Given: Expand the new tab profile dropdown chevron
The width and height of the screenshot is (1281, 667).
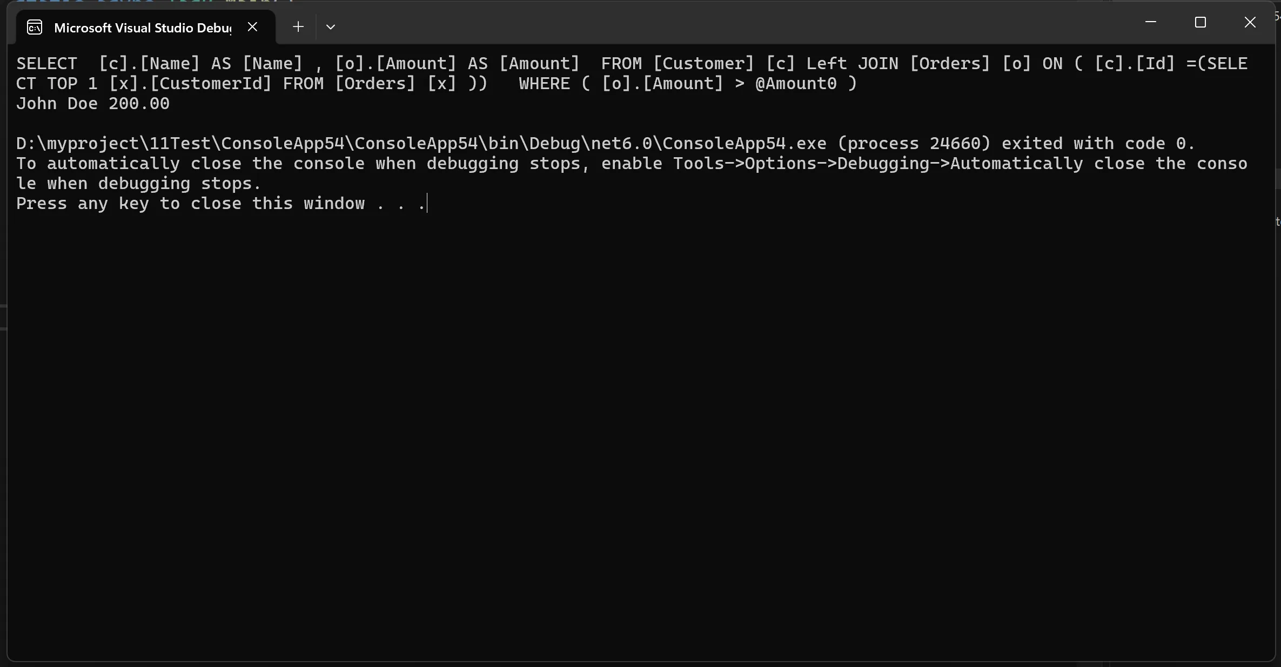Looking at the screenshot, I should coord(331,26).
